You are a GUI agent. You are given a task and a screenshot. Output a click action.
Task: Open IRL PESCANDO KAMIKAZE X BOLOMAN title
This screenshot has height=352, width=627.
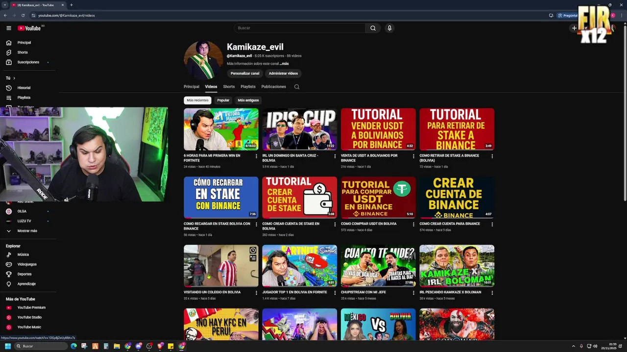(x=450, y=292)
